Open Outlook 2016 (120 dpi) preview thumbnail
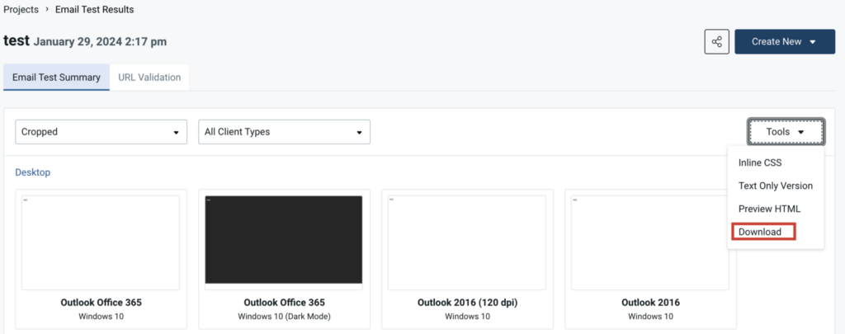The image size is (845, 334). pyautogui.click(x=467, y=242)
